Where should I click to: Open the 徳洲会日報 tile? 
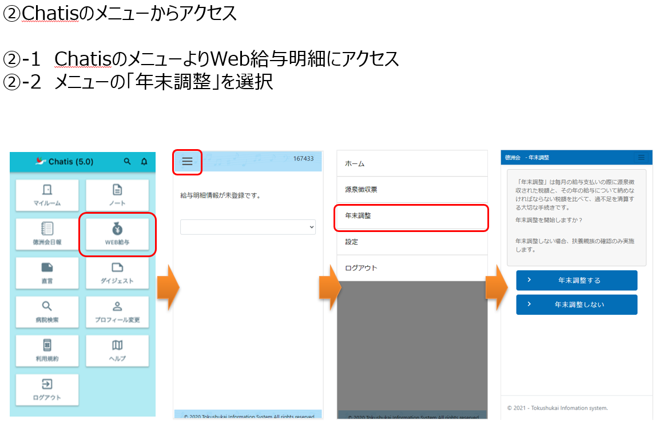pyautogui.click(x=47, y=234)
